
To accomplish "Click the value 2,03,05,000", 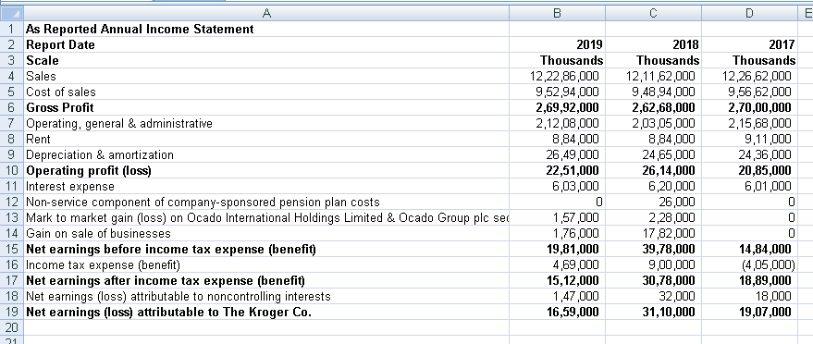I will point(653,123).
